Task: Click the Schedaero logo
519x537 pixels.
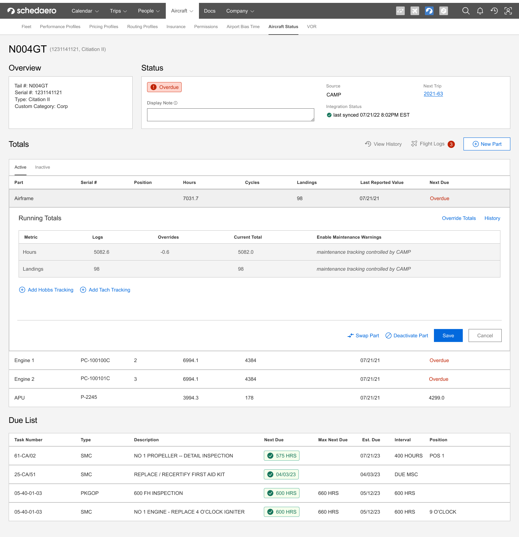Action: (31, 10)
